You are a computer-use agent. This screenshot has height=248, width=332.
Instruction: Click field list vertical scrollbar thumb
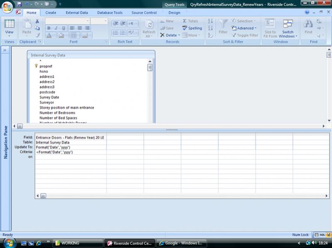click(150, 67)
